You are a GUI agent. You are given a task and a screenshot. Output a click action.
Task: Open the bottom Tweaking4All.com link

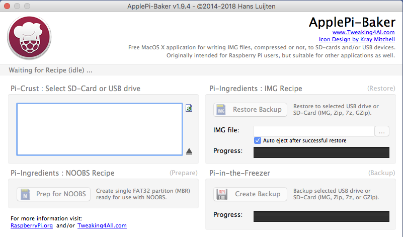(102, 226)
